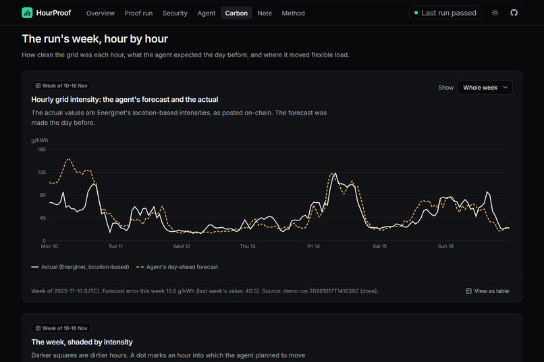Screen dimensions: 544x362
Task: Click the Friday peak on the intensity chart
Action: pos(335,173)
